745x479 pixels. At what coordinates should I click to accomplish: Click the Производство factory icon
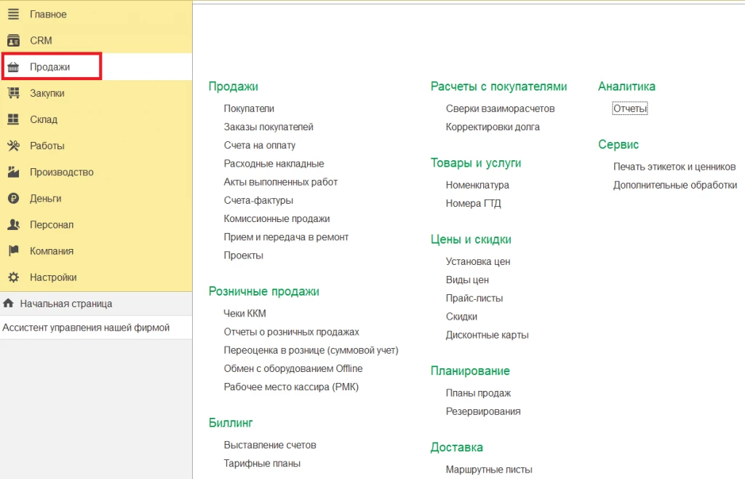click(x=13, y=172)
